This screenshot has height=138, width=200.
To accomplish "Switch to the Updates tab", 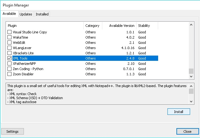I will tap(26, 14).
